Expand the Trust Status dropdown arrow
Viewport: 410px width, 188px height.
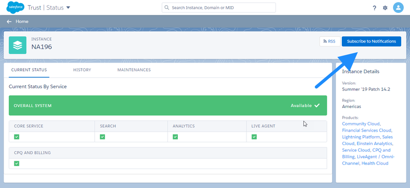pos(68,8)
